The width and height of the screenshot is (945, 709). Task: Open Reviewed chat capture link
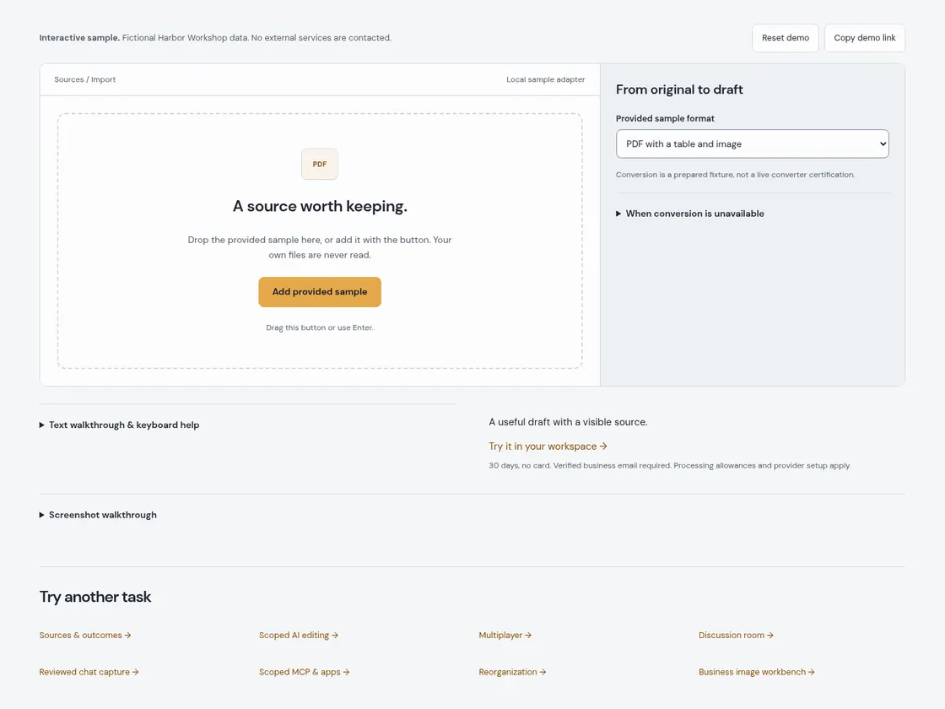(x=89, y=672)
